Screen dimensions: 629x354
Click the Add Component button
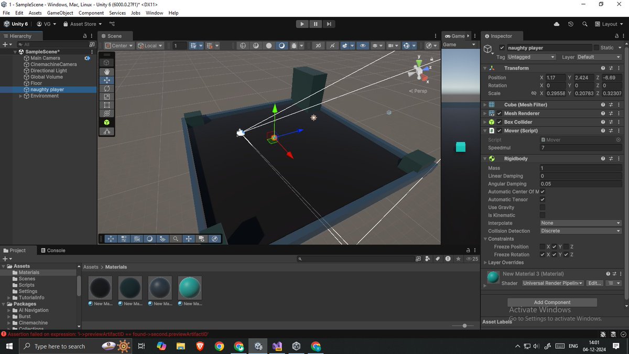[552, 303]
